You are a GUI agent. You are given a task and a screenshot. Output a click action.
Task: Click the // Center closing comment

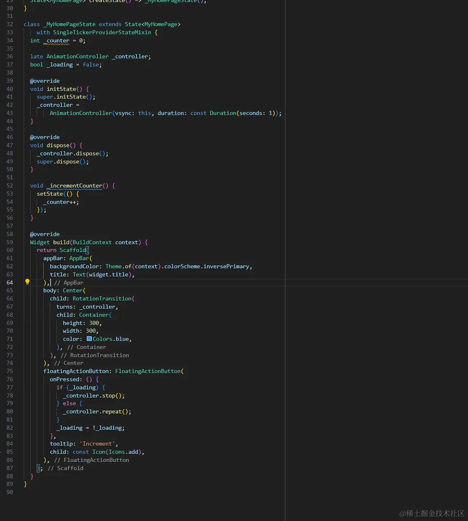coord(69,363)
